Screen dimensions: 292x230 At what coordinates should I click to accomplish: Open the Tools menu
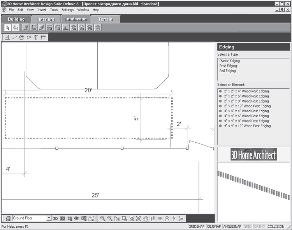click(x=54, y=9)
